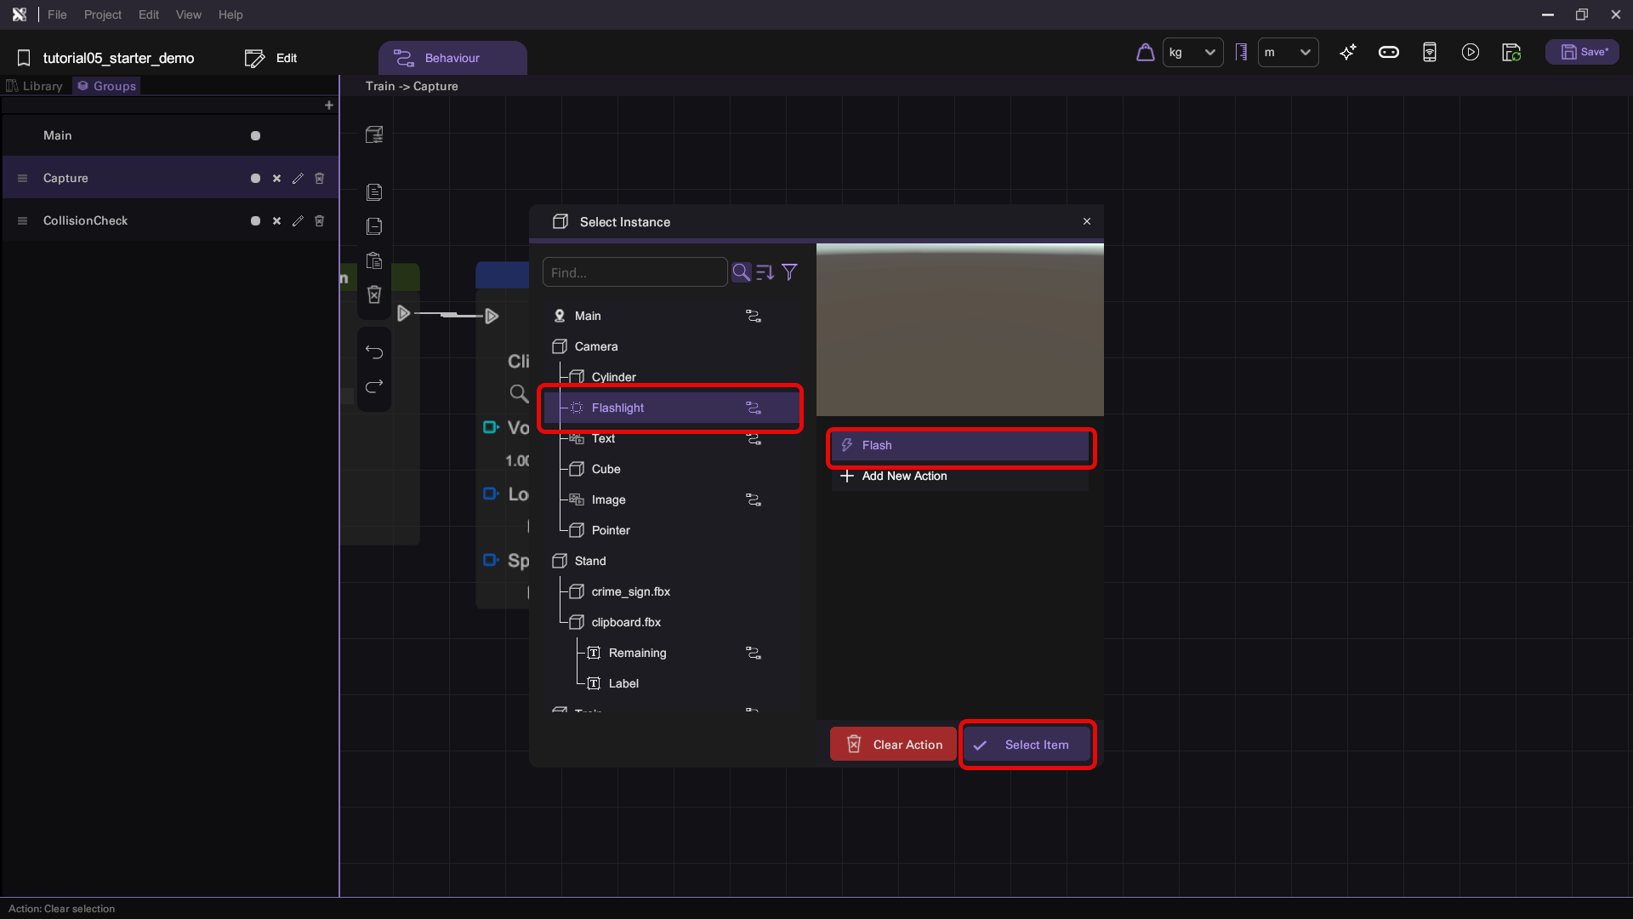Click the sort icon in Select Instance dialog

(x=765, y=272)
